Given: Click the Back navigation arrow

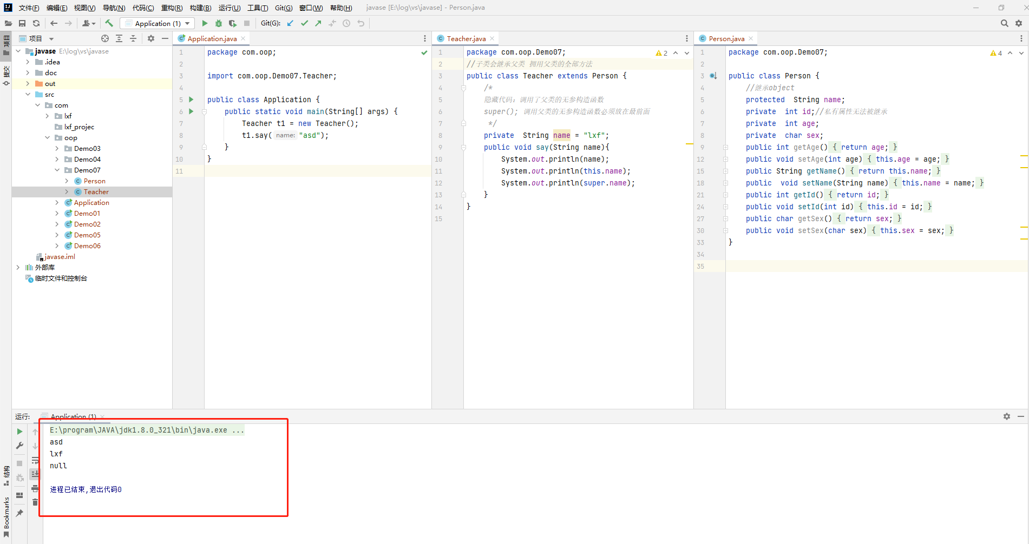Looking at the screenshot, I should [54, 23].
